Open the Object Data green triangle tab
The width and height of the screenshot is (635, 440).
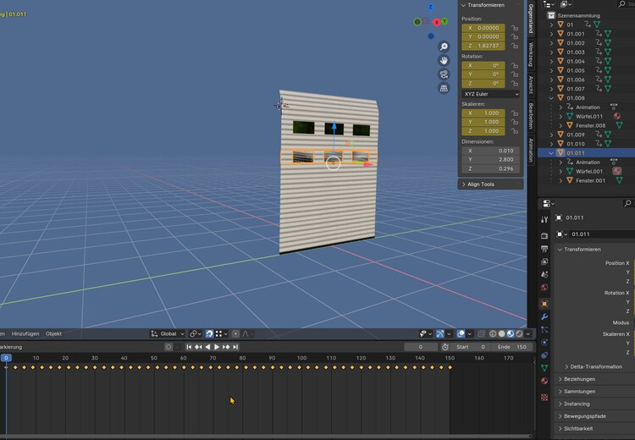tap(544, 368)
